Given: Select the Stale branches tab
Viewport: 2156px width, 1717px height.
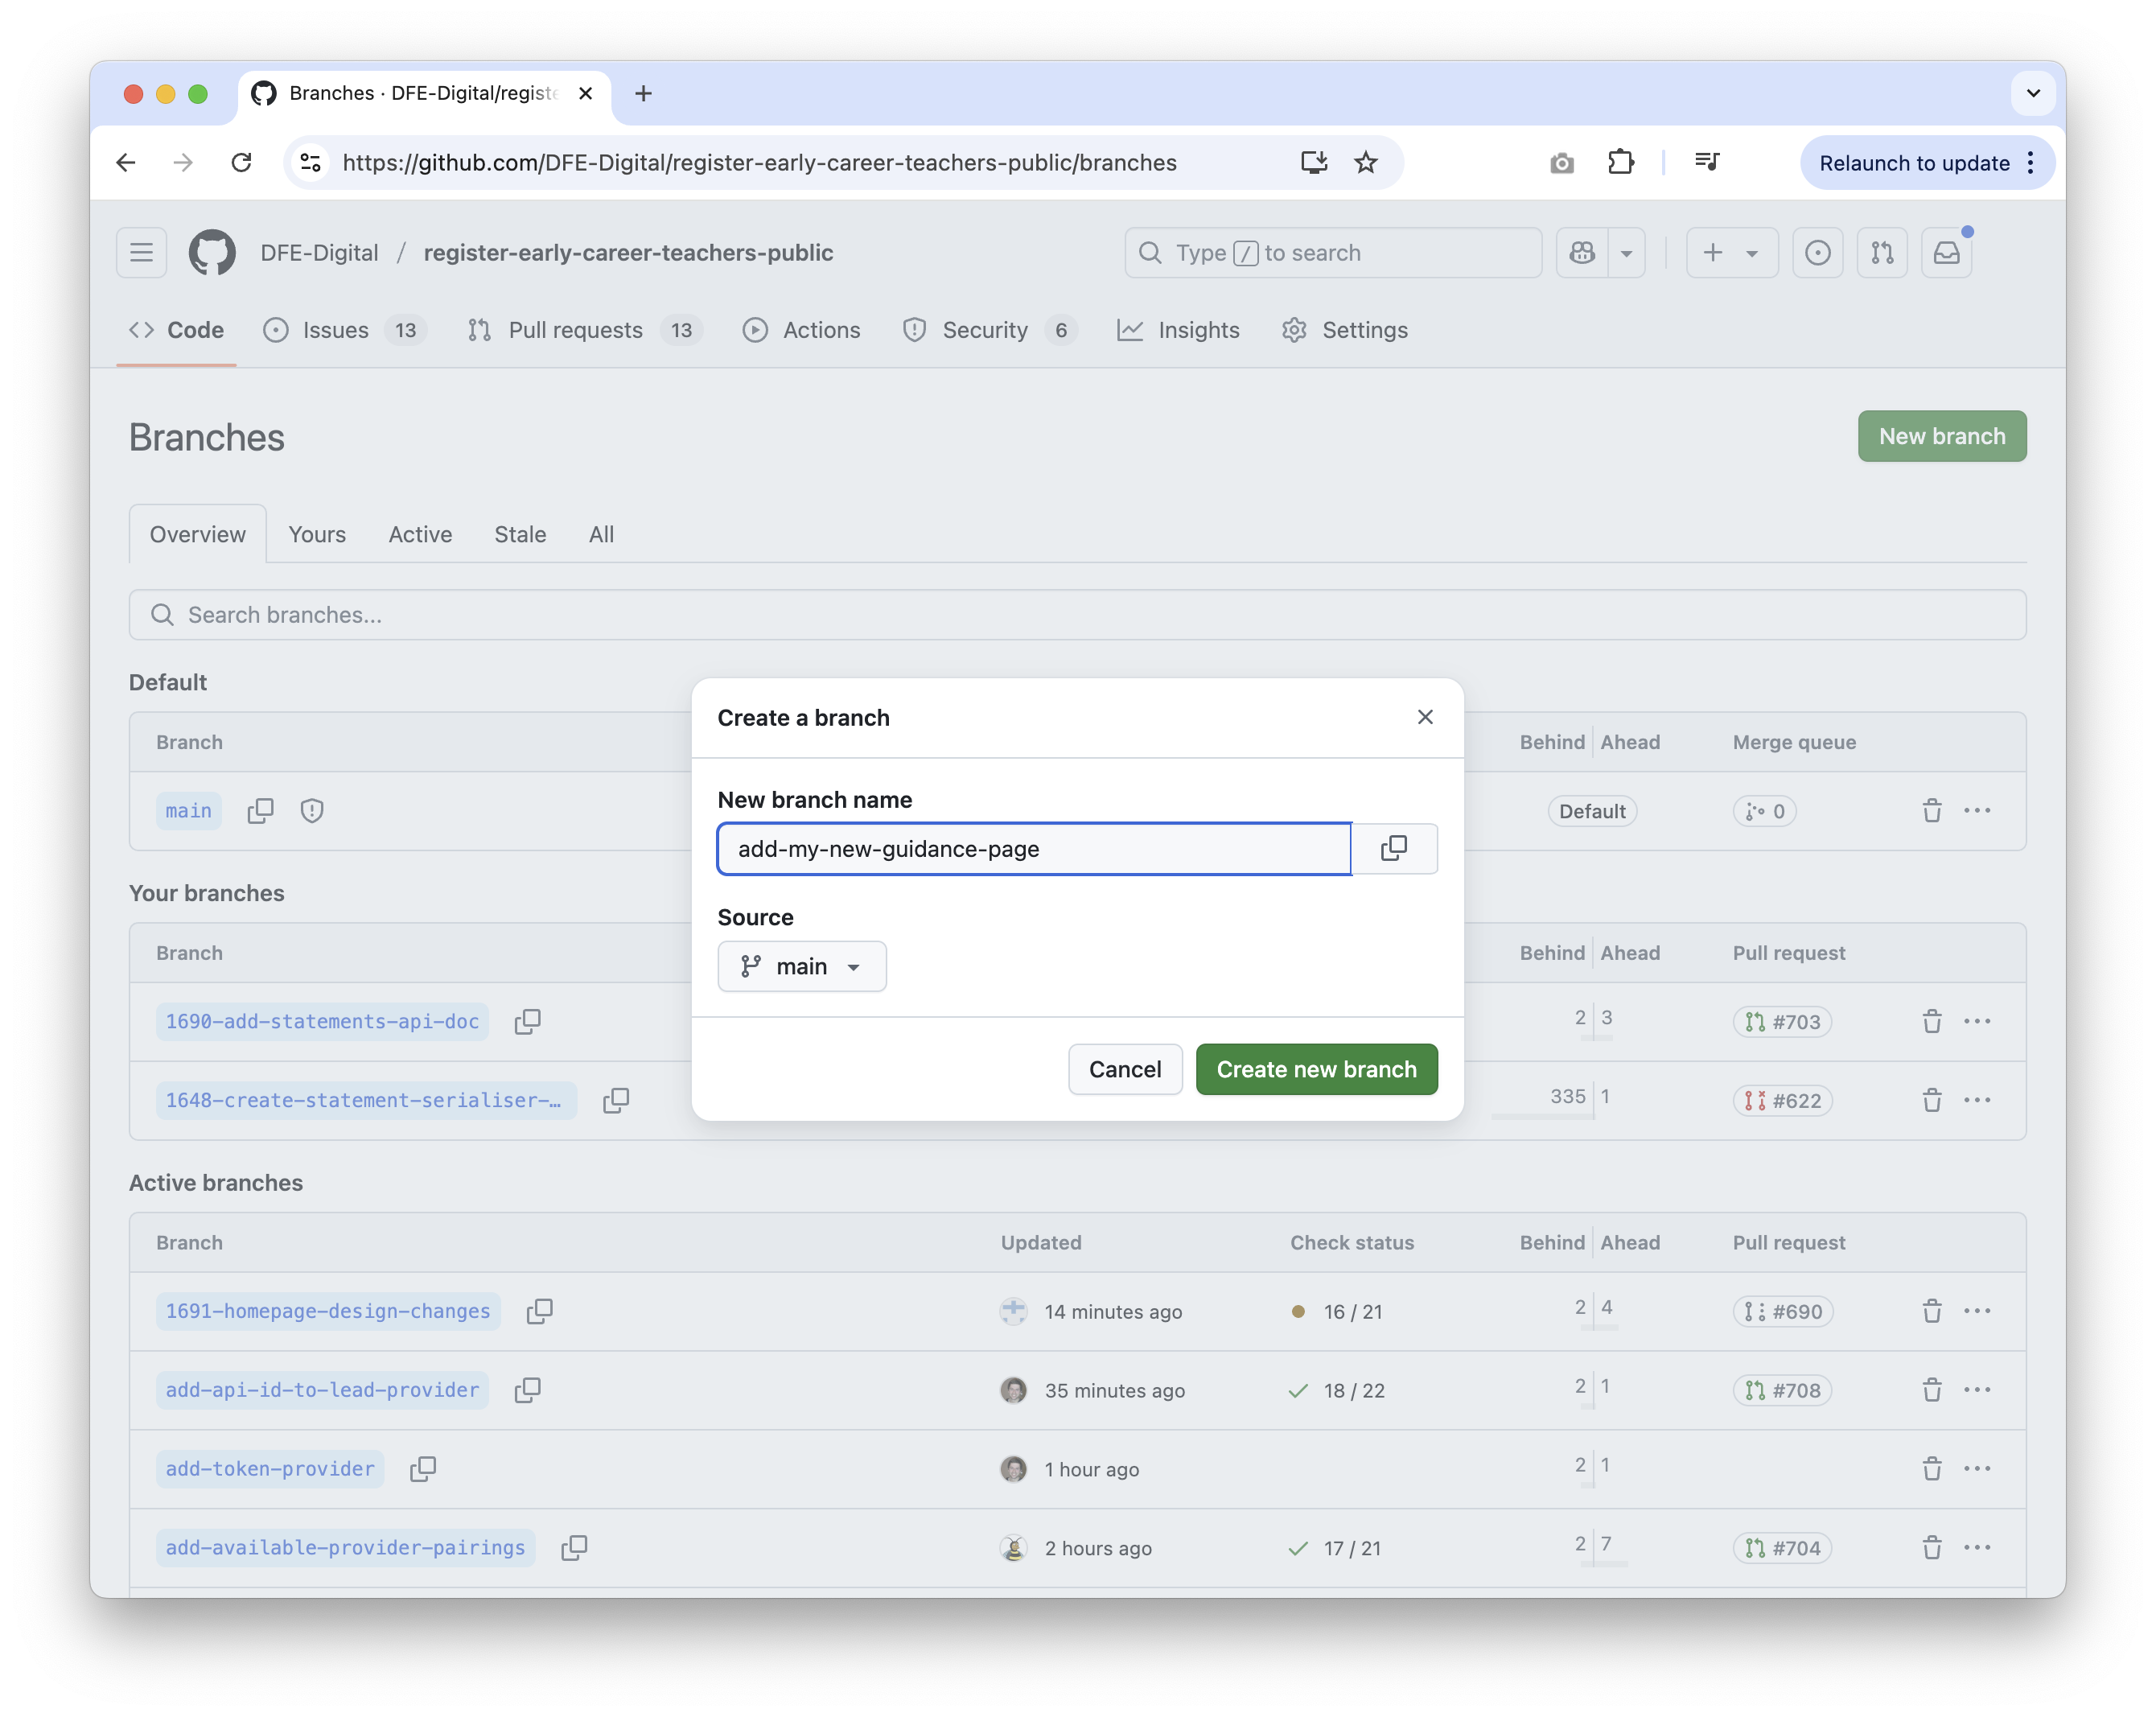Looking at the screenshot, I should coord(520,534).
